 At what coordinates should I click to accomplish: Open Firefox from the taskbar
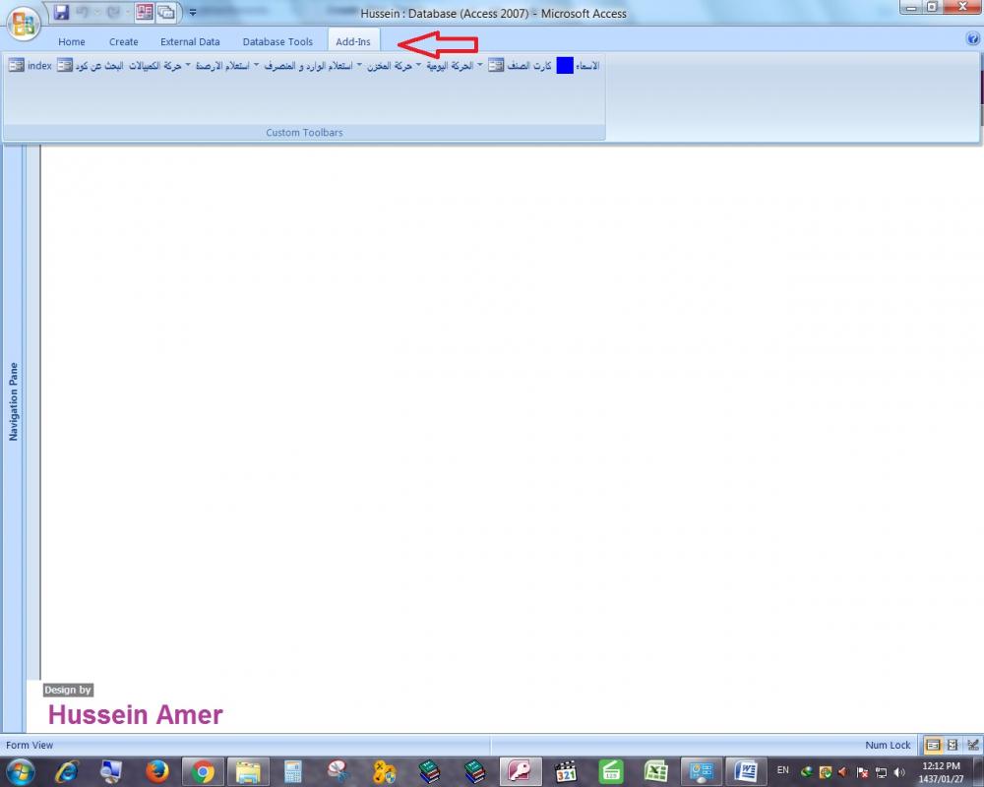(x=157, y=770)
